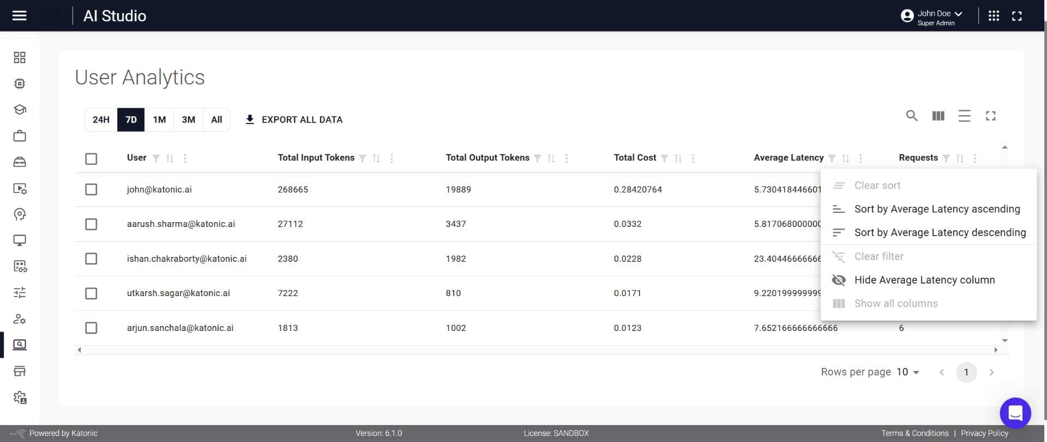The height and width of the screenshot is (442, 1047).
Task: Open the user analytics monitor icon in sidebar
Action: [20, 345]
